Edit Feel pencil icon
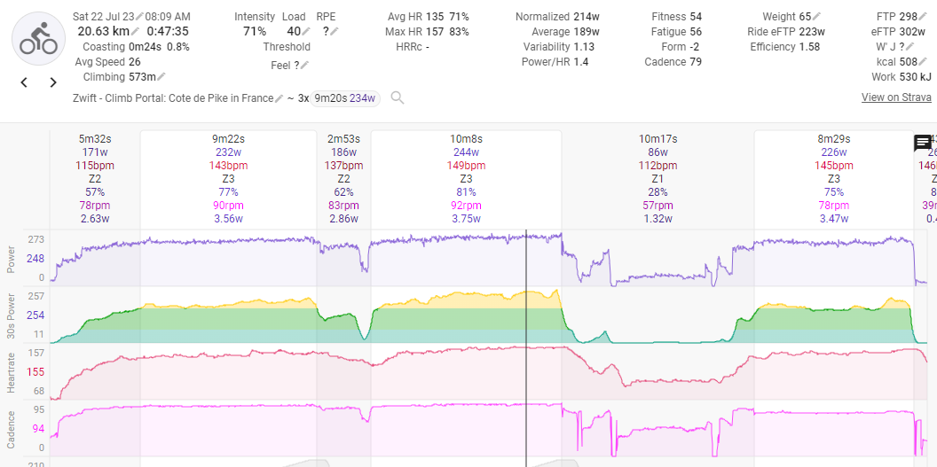Image resolution: width=937 pixels, height=467 pixels. coord(304,66)
